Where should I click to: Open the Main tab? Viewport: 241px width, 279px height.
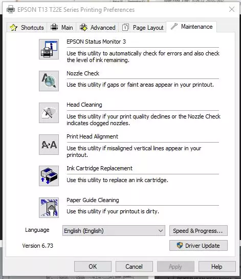[61, 28]
